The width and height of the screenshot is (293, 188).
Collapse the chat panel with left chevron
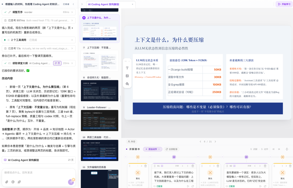[x=74, y=4]
